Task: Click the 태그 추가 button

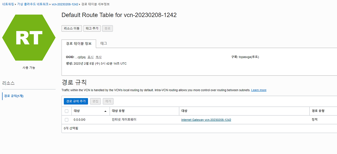Action: 92,28
